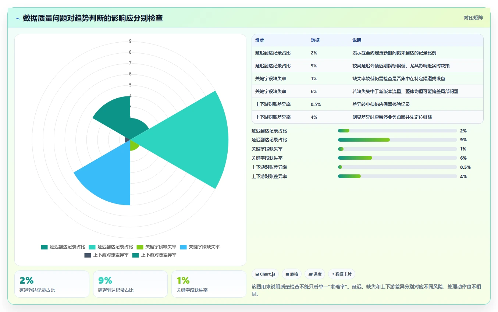Click the lightning bolt icon beside the title
Viewport: 498px width, 312px height.
click(x=18, y=18)
